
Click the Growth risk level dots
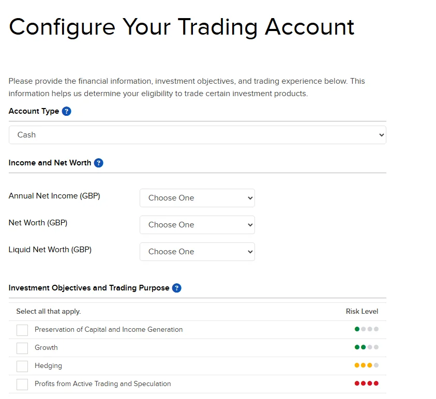[x=367, y=347]
